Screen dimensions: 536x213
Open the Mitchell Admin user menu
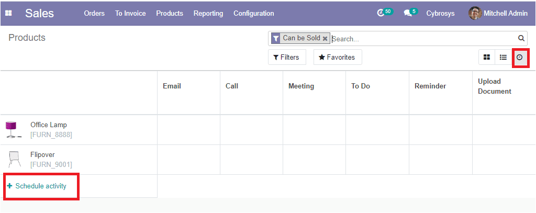point(498,13)
